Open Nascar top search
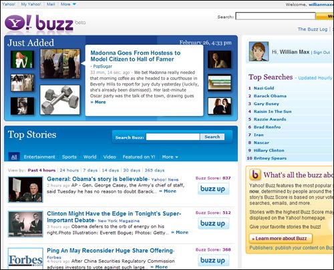This screenshot has height=270, width=334. (261, 143)
